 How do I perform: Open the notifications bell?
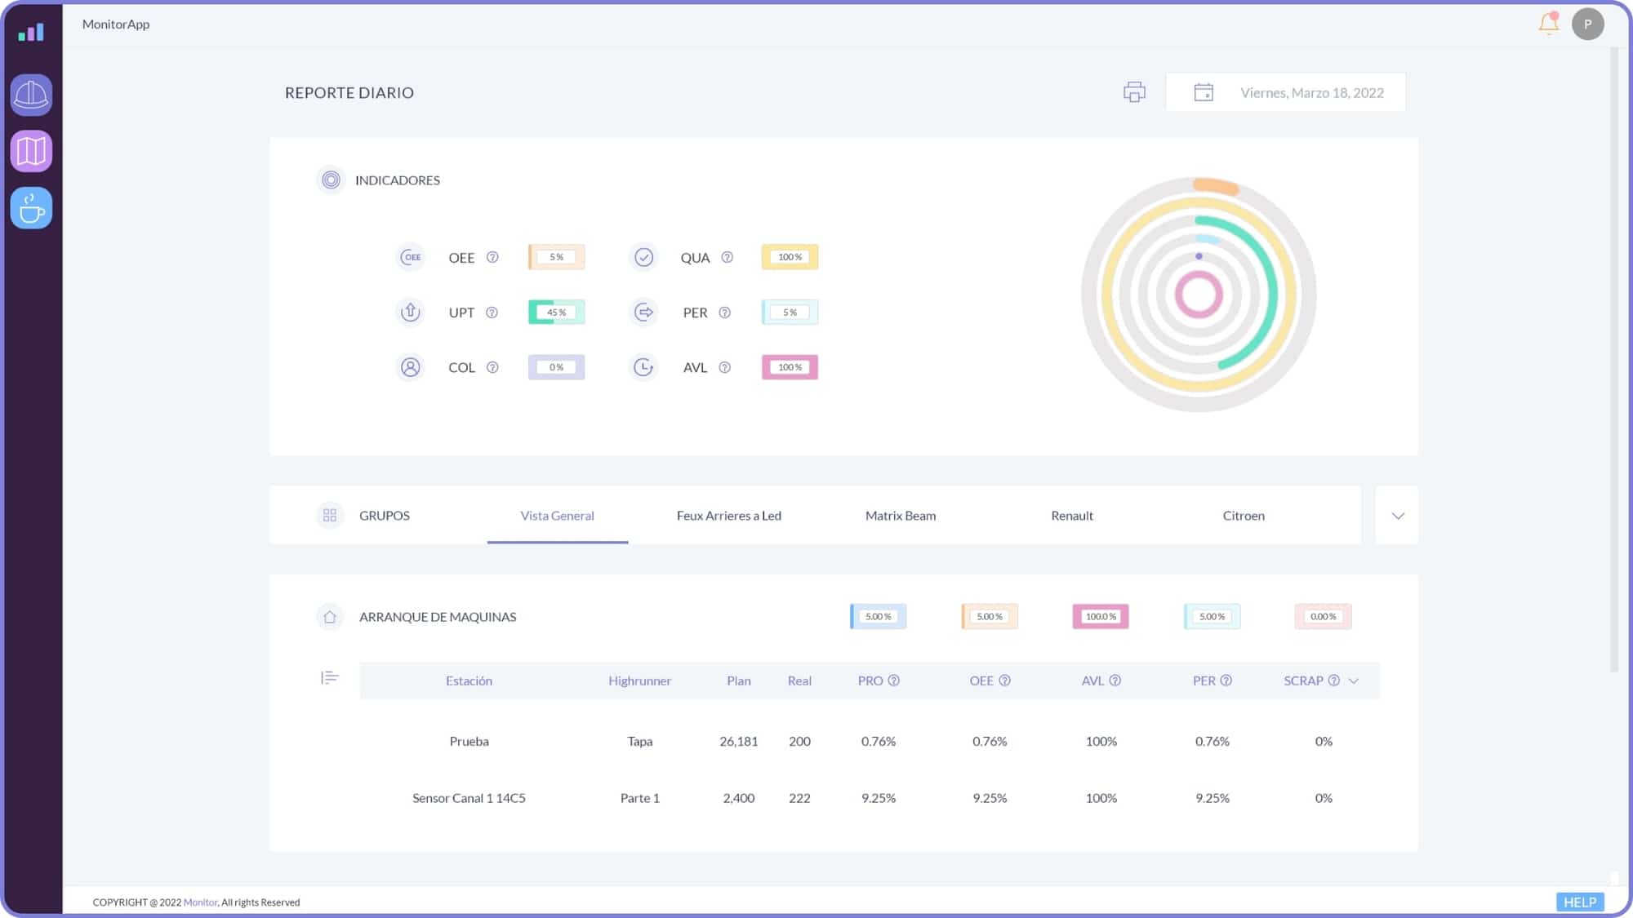click(1546, 24)
